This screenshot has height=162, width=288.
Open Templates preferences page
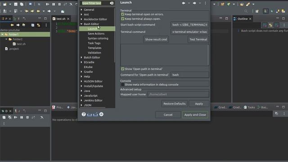(94, 48)
